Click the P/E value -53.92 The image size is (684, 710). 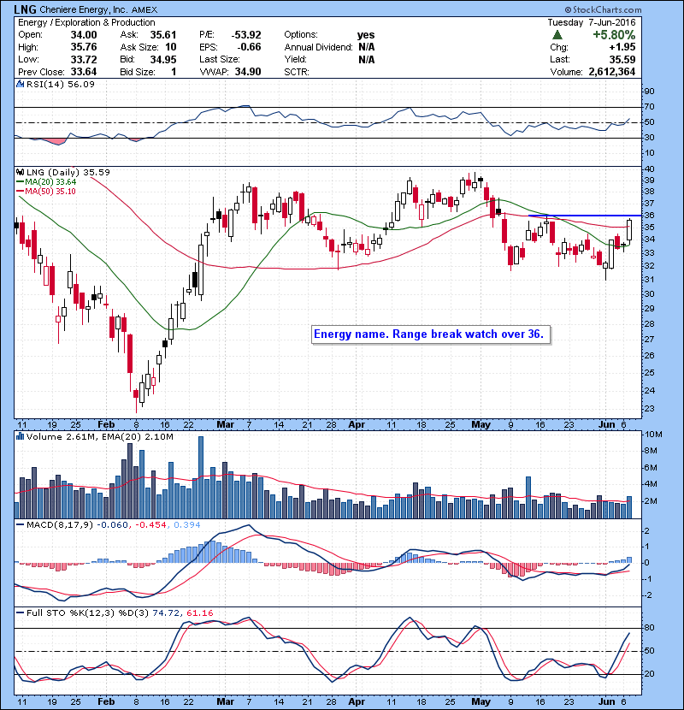click(246, 35)
